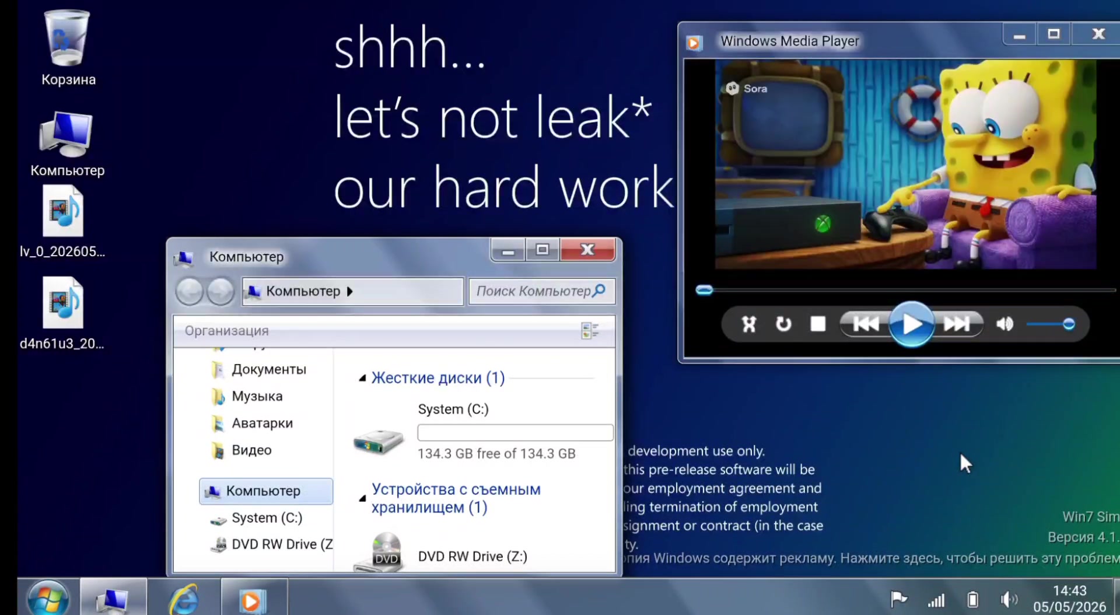The width and height of the screenshot is (1120, 615).
Task: Click the Устройства с съемным хранилищем header
Action: pos(456,498)
